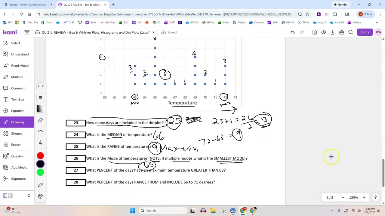Zoom out with the minus button

coord(343,197)
